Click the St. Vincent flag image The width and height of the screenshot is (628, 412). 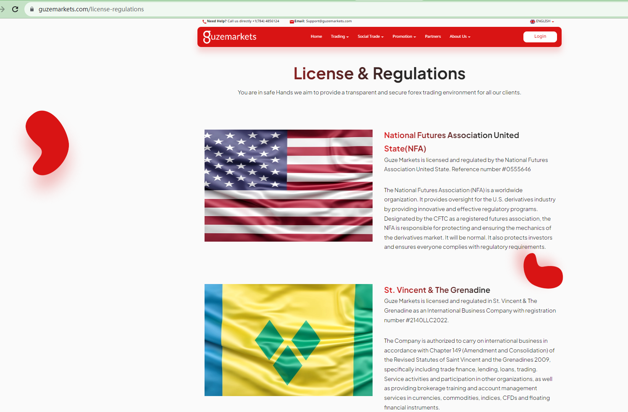point(289,340)
